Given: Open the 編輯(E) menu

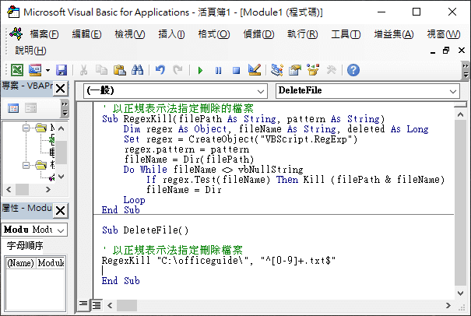Looking at the screenshot, I should [x=86, y=34].
